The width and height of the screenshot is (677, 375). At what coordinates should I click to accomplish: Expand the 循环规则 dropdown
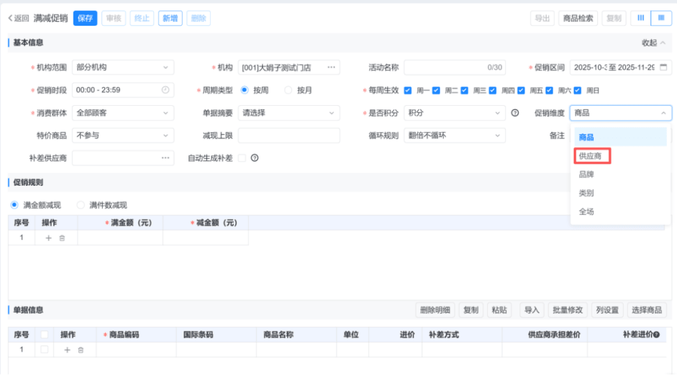(x=454, y=135)
